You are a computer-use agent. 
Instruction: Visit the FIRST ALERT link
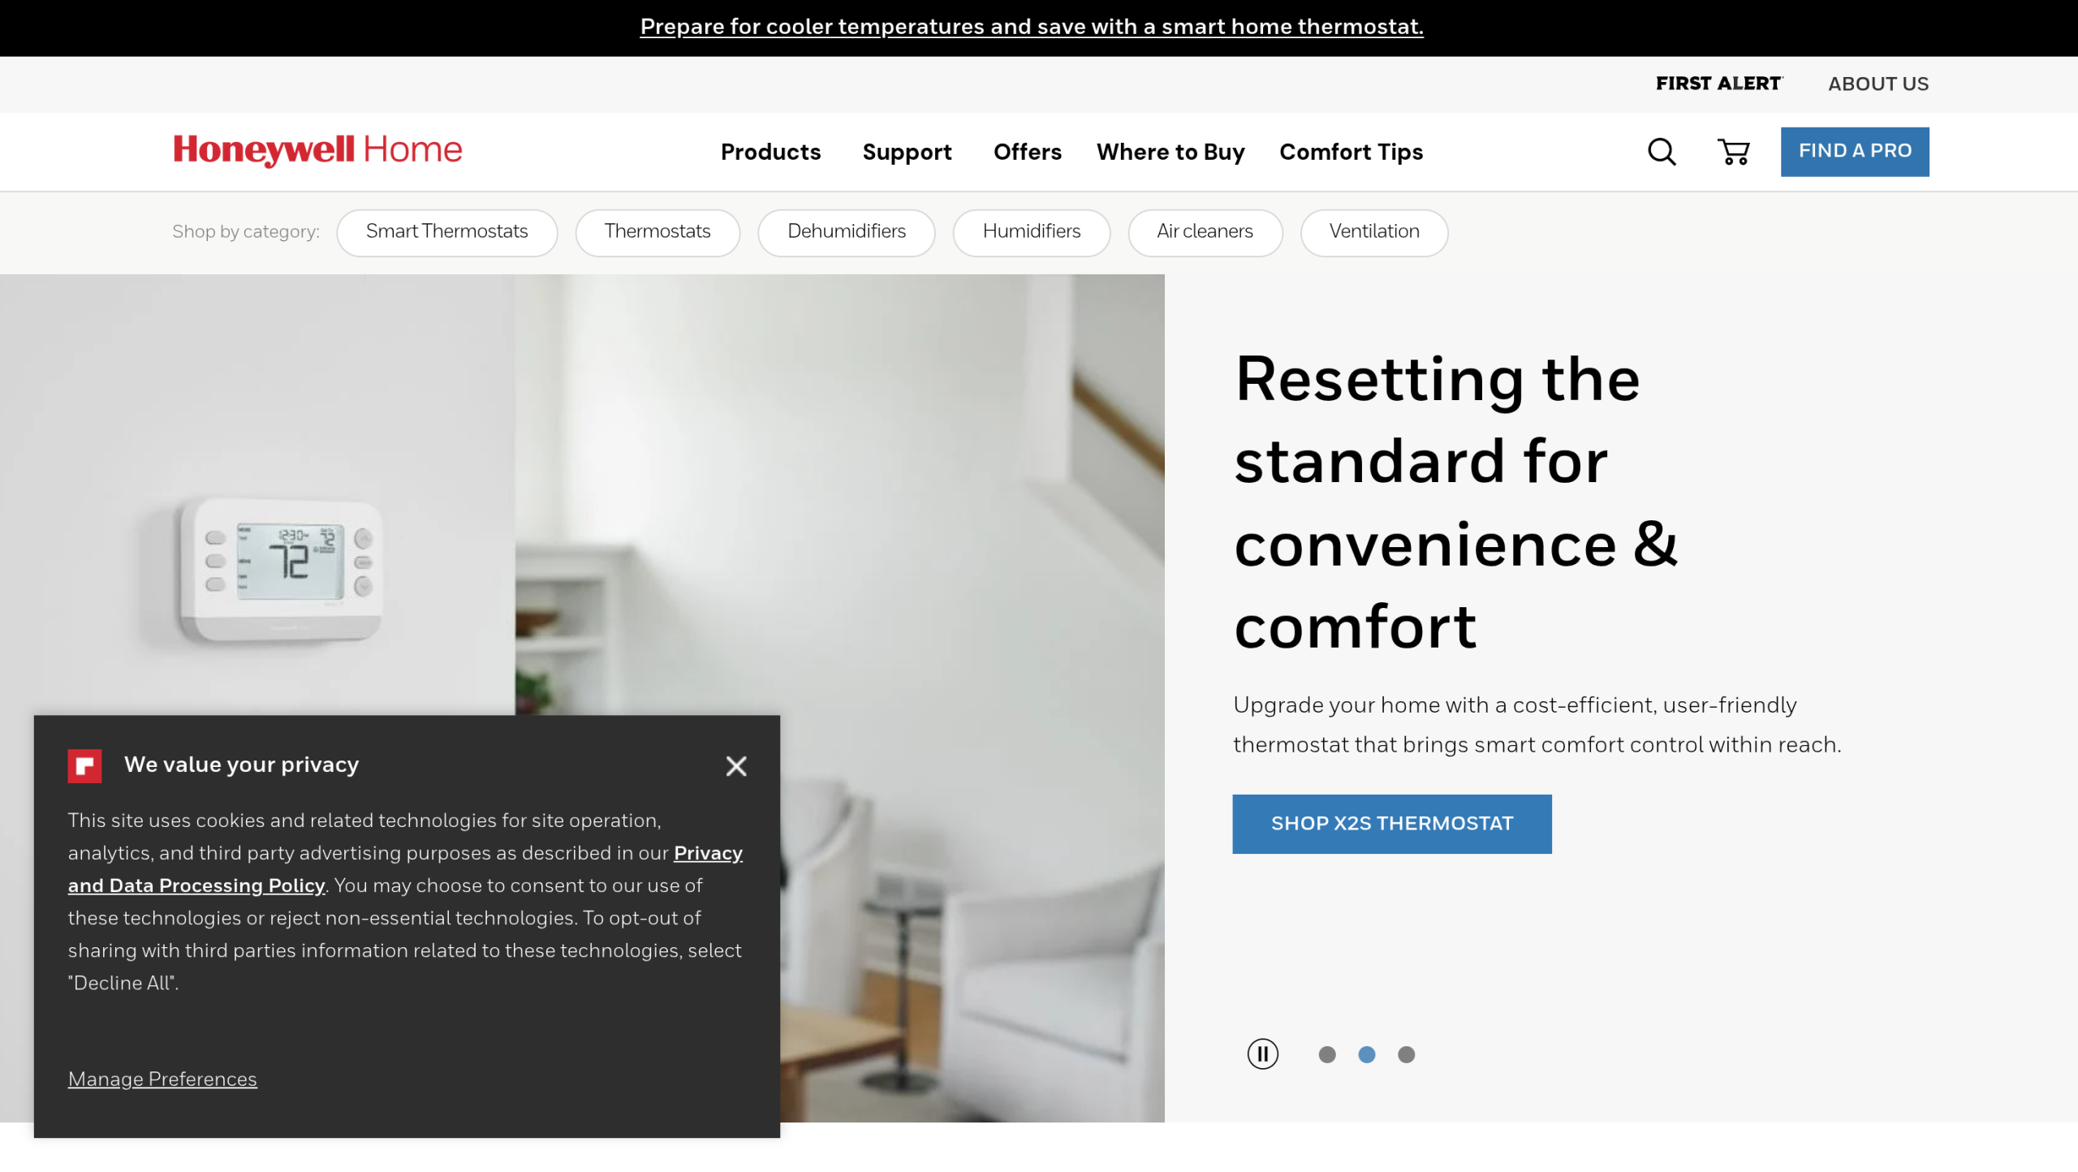click(1718, 84)
